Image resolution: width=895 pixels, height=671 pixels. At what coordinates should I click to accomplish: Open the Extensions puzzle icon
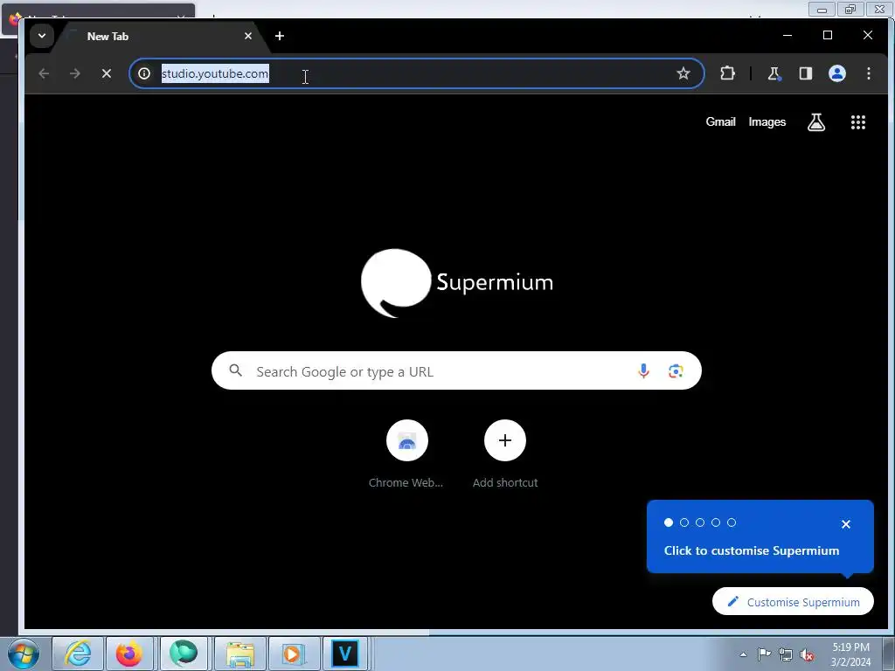point(727,73)
